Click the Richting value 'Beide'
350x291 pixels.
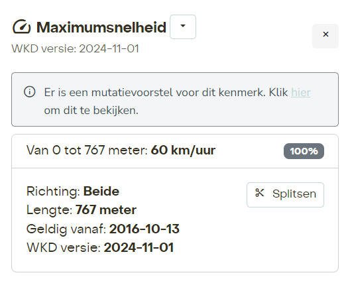[x=101, y=192]
